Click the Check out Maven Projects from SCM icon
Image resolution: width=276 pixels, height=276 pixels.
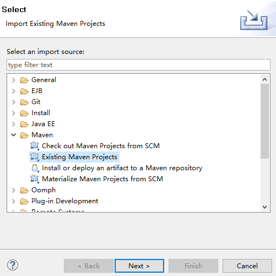tap(35, 146)
